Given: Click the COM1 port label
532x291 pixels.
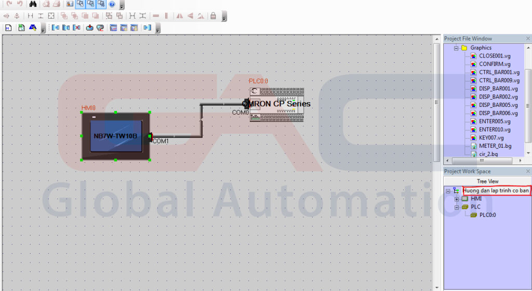Looking at the screenshot, I should point(161,141).
